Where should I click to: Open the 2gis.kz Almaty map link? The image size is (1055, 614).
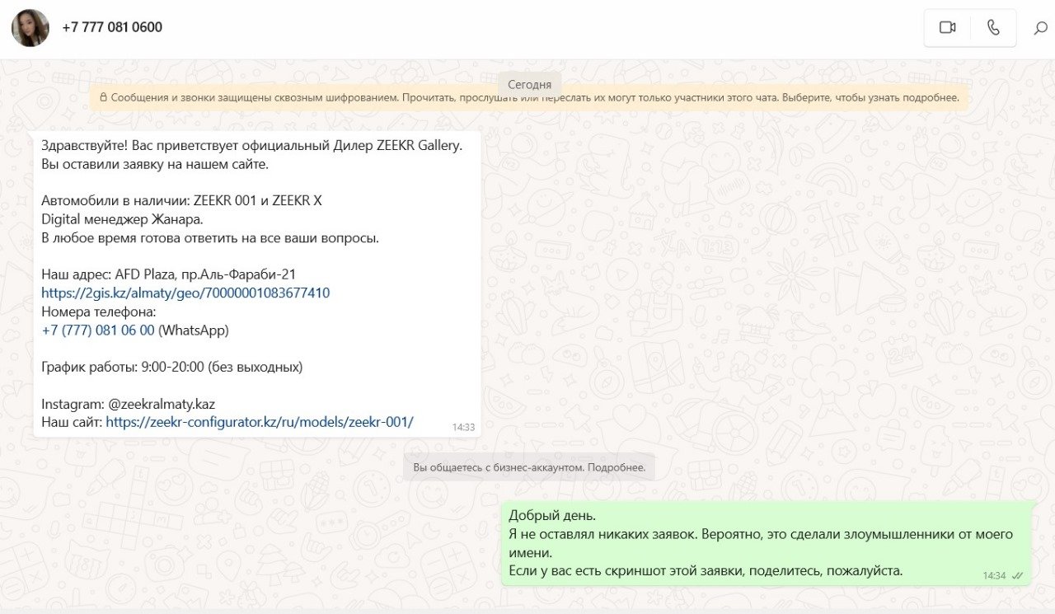(185, 293)
